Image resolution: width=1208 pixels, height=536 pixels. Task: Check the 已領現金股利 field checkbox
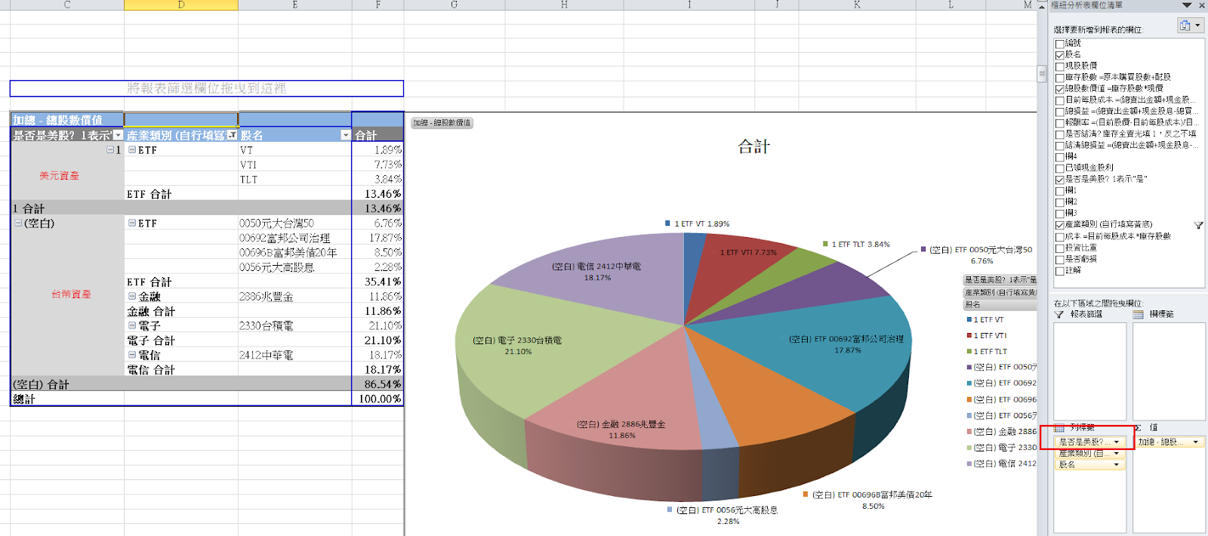[x=1059, y=168]
